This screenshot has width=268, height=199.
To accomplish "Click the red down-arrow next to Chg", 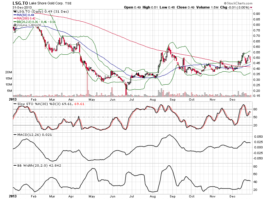I will (251, 8).
